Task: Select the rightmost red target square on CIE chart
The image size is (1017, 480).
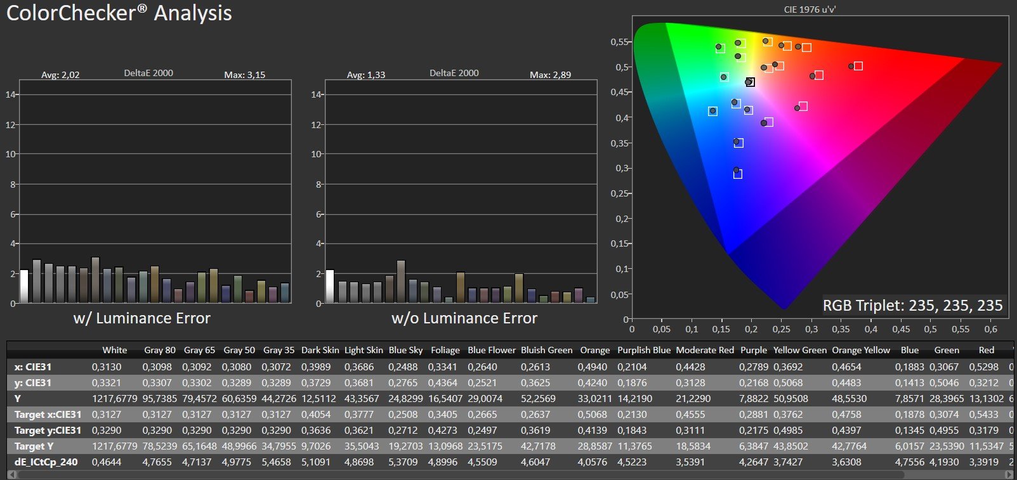Action: 858,66
